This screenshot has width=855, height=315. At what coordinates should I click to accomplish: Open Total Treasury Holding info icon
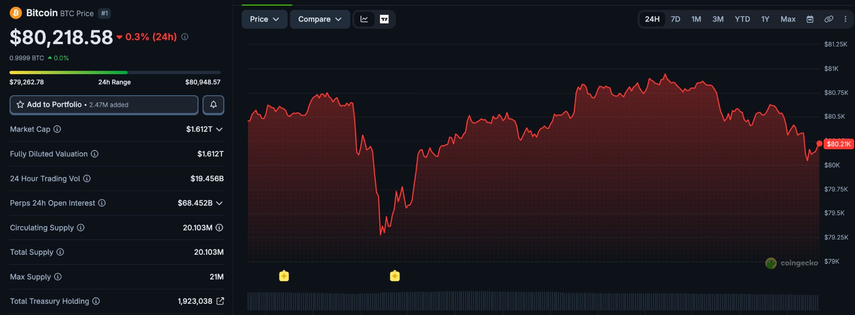pyautogui.click(x=96, y=301)
